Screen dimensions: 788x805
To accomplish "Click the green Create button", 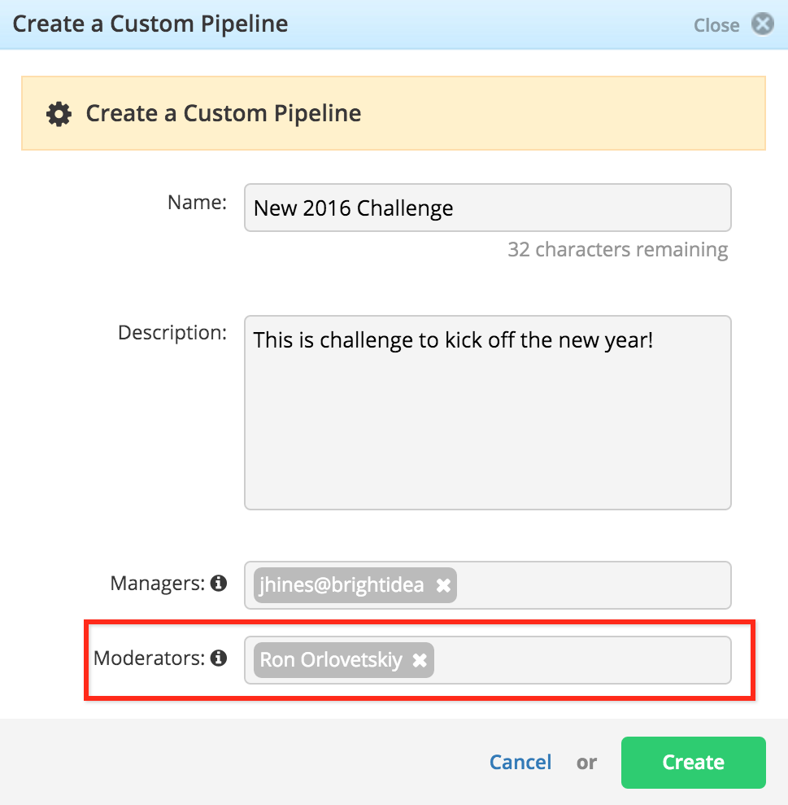I will pyautogui.click(x=693, y=763).
